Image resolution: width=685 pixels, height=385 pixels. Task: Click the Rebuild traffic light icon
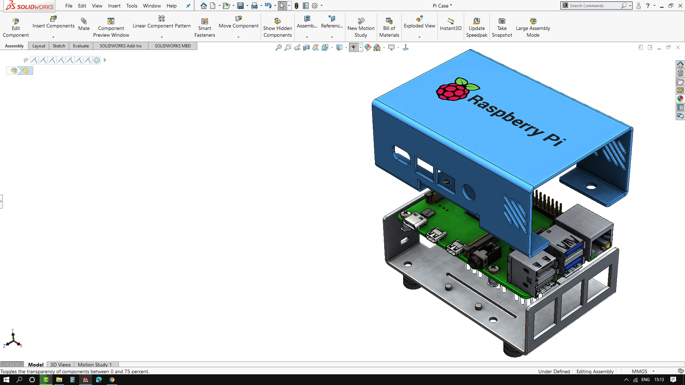[296, 6]
